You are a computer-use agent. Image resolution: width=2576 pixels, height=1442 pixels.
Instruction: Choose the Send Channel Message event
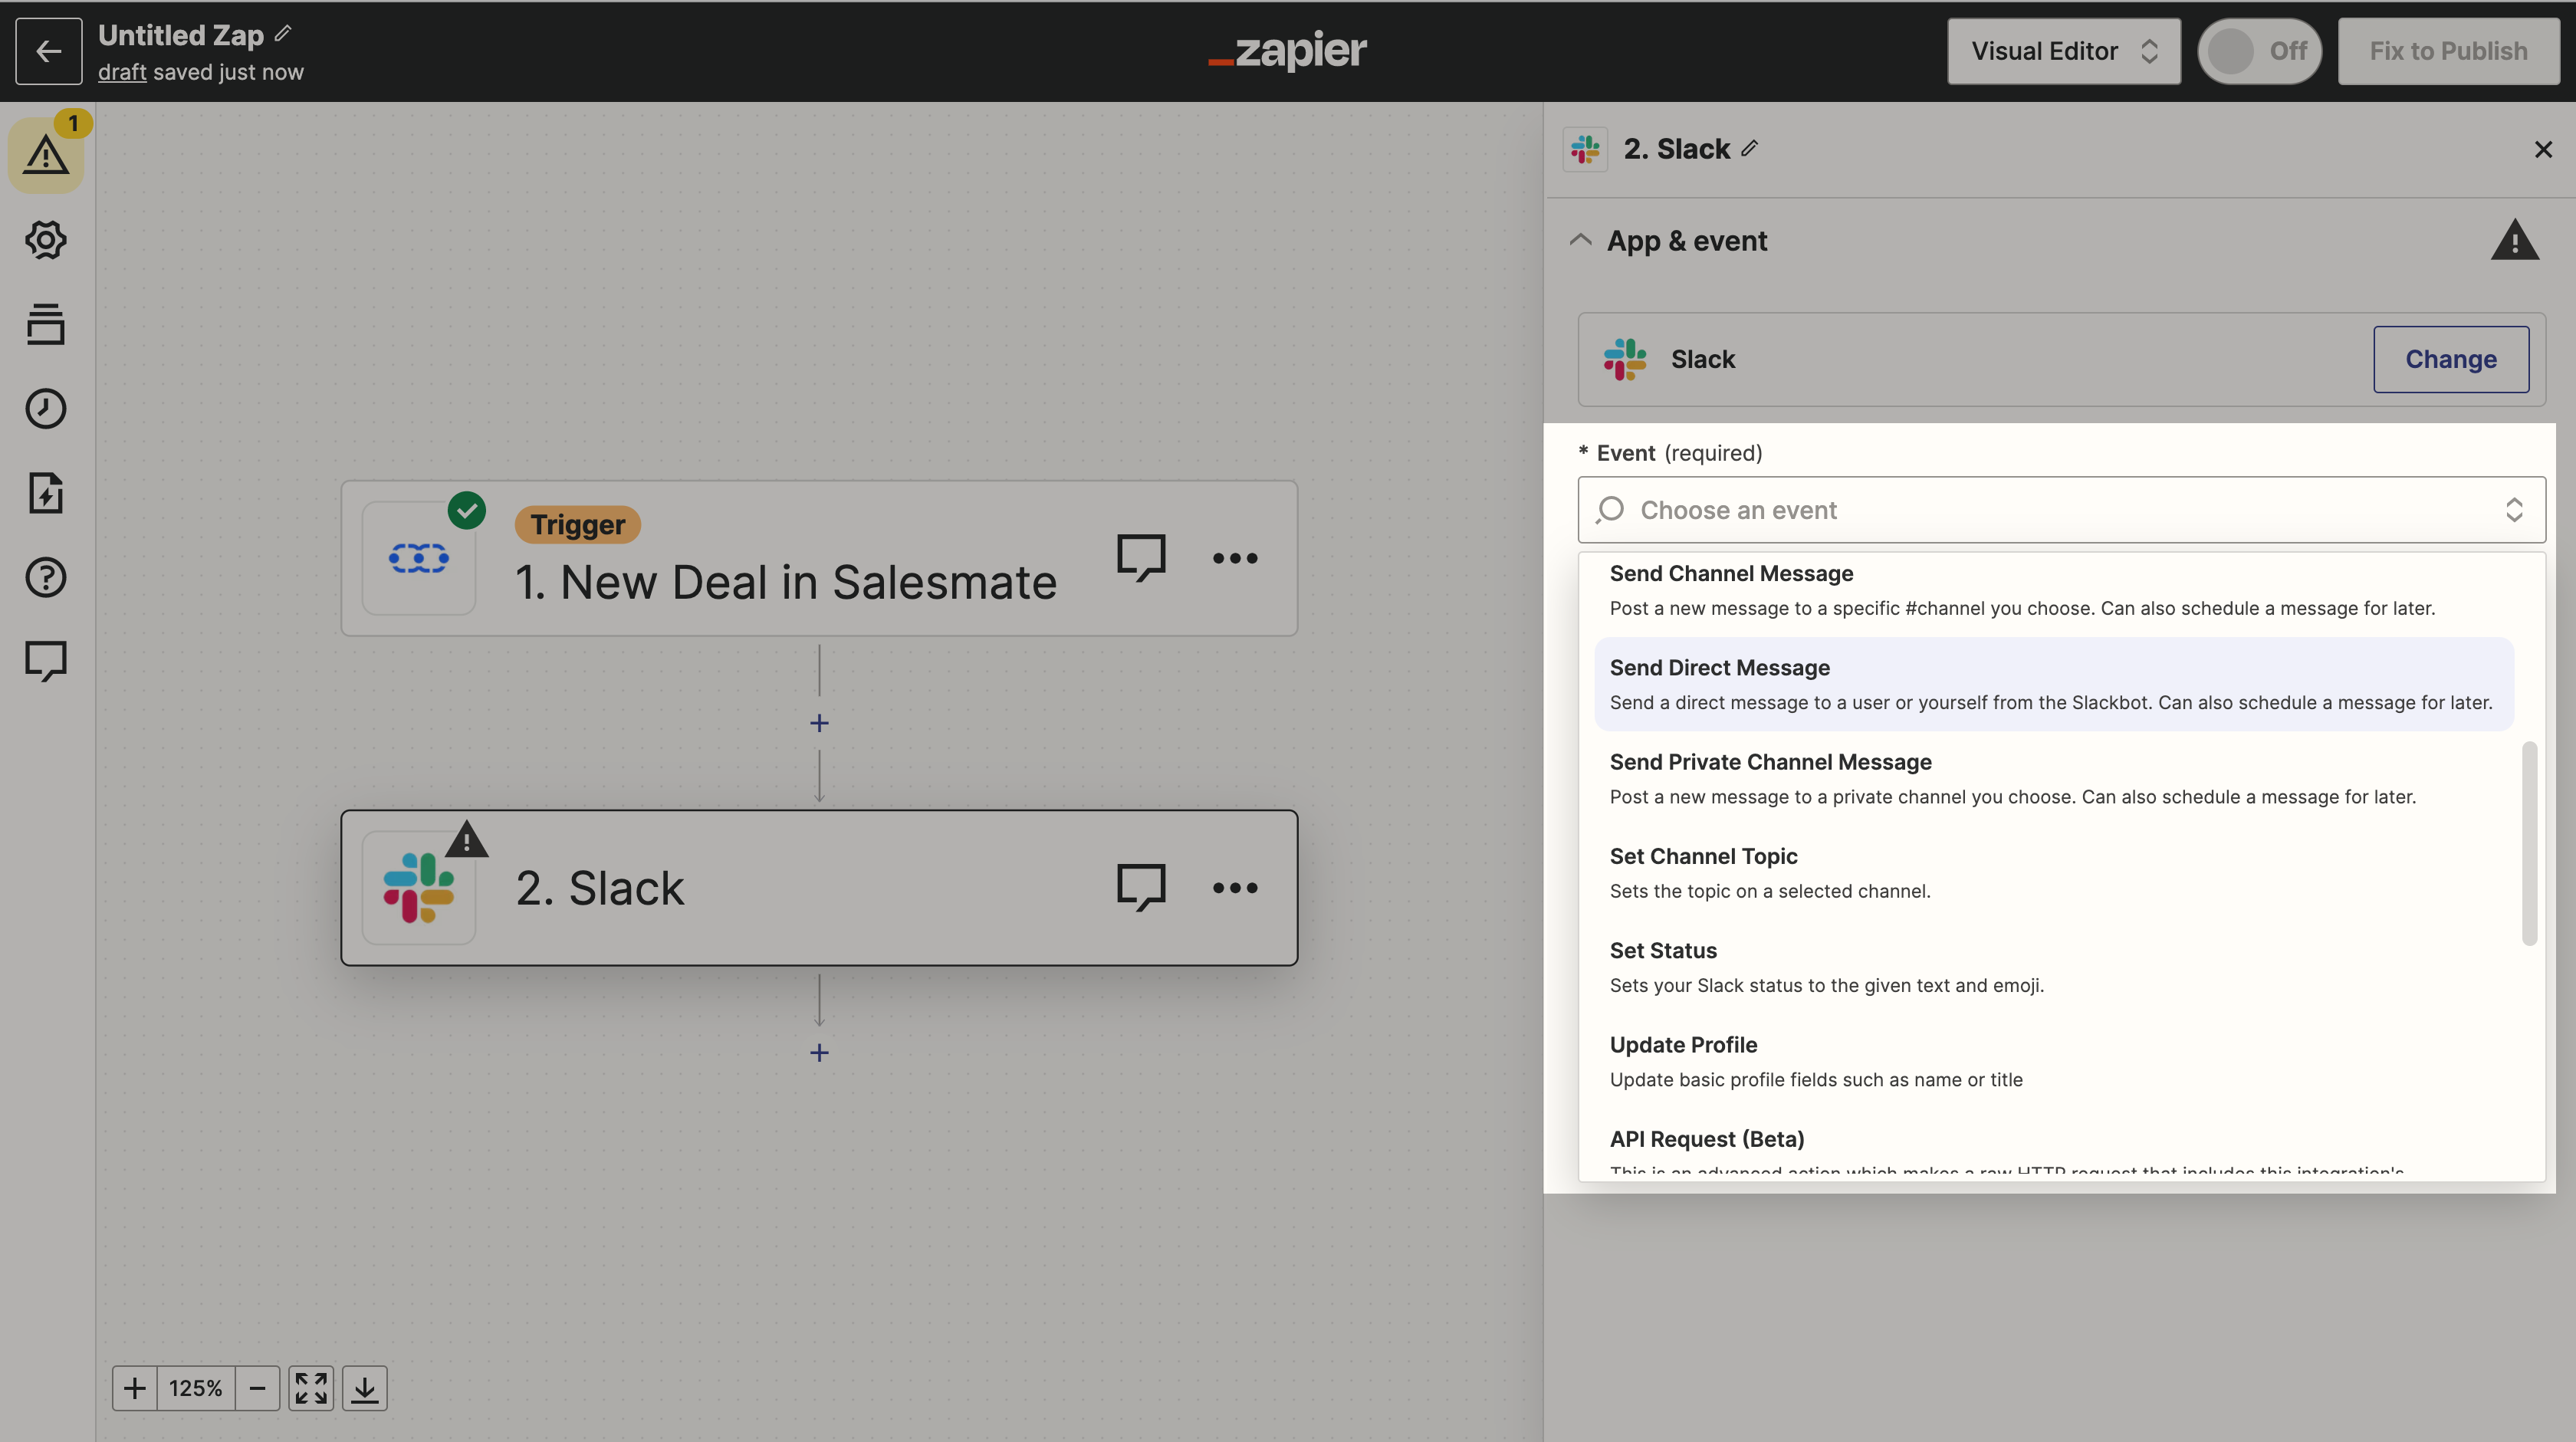pos(2054,590)
